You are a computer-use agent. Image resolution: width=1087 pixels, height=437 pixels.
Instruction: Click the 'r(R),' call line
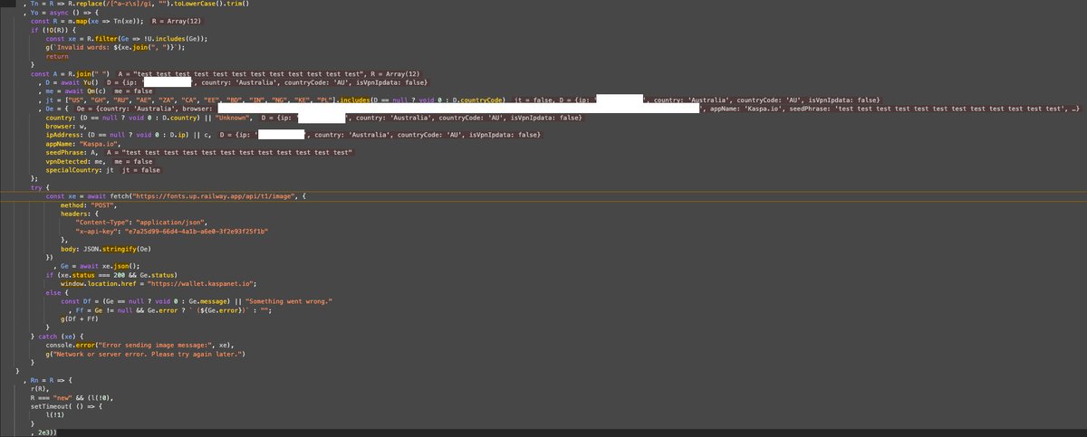click(41, 388)
